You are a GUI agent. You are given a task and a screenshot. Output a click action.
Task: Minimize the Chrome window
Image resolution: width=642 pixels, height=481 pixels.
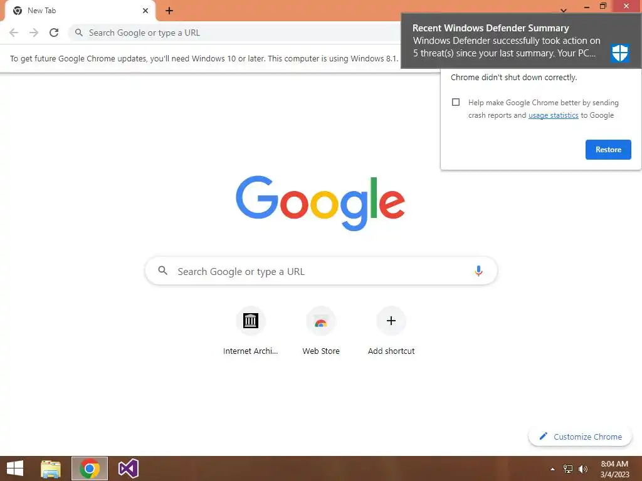[587, 7]
